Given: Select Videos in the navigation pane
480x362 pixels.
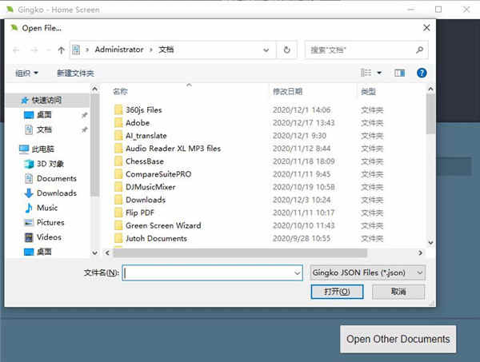Looking at the screenshot, I should [49, 237].
